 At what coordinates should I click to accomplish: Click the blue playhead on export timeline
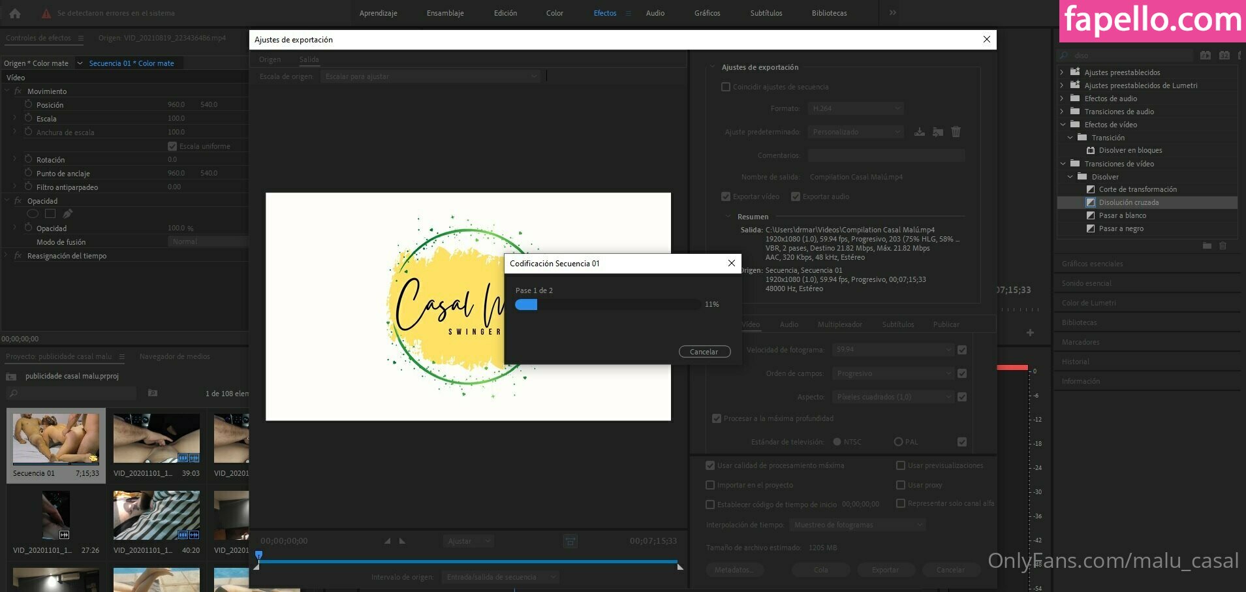(x=258, y=555)
